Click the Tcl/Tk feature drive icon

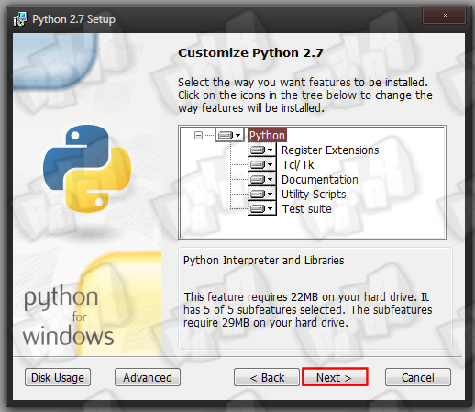[x=258, y=165]
